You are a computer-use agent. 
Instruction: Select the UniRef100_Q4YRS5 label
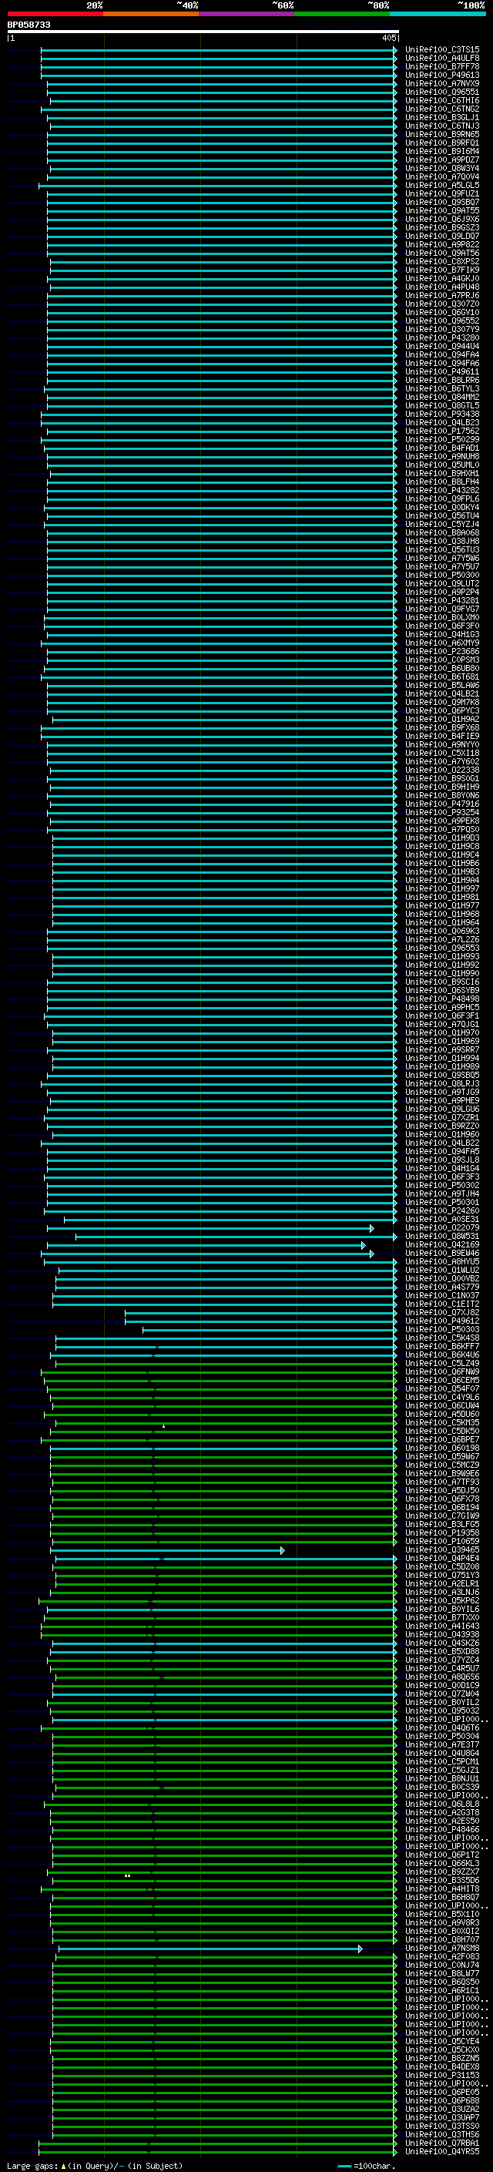click(441, 2151)
